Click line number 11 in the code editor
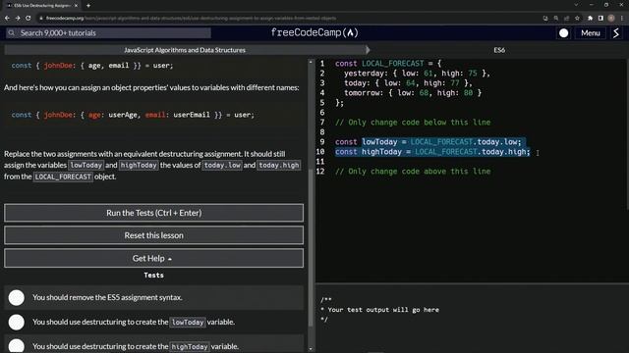The height and width of the screenshot is (353, 629). 320,162
